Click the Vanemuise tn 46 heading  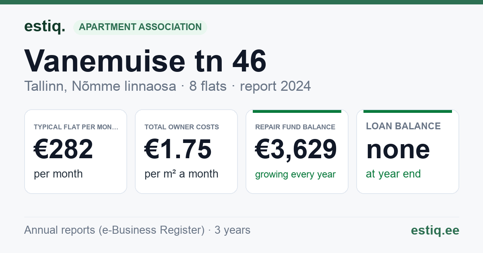click(x=145, y=61)
